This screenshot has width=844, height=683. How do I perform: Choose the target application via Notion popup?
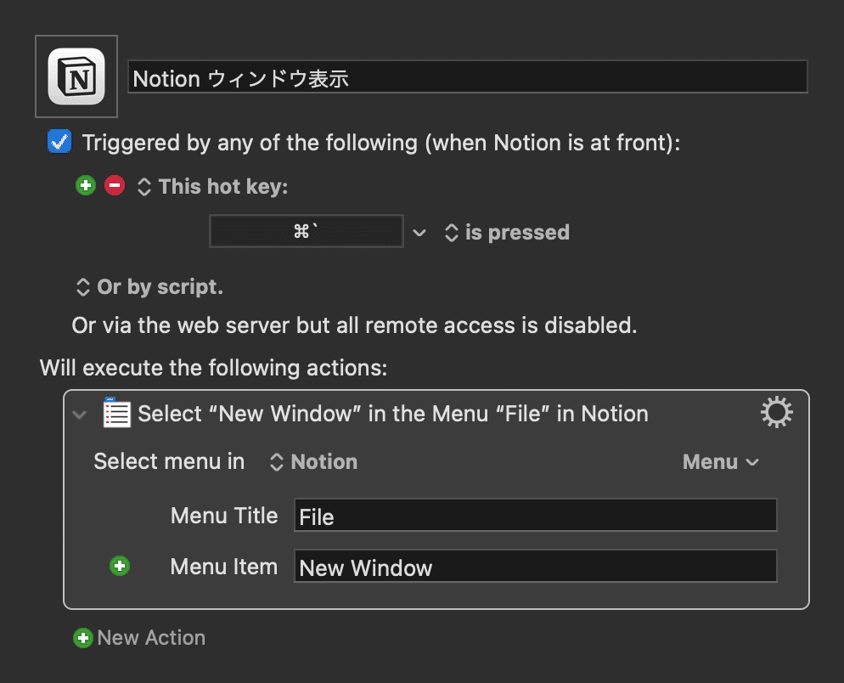tap(313, 462)
